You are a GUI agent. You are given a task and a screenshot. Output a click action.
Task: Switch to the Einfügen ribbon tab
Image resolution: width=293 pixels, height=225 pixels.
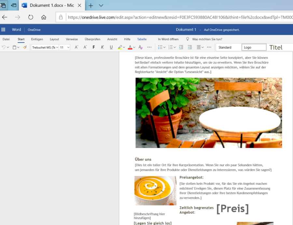37,39
